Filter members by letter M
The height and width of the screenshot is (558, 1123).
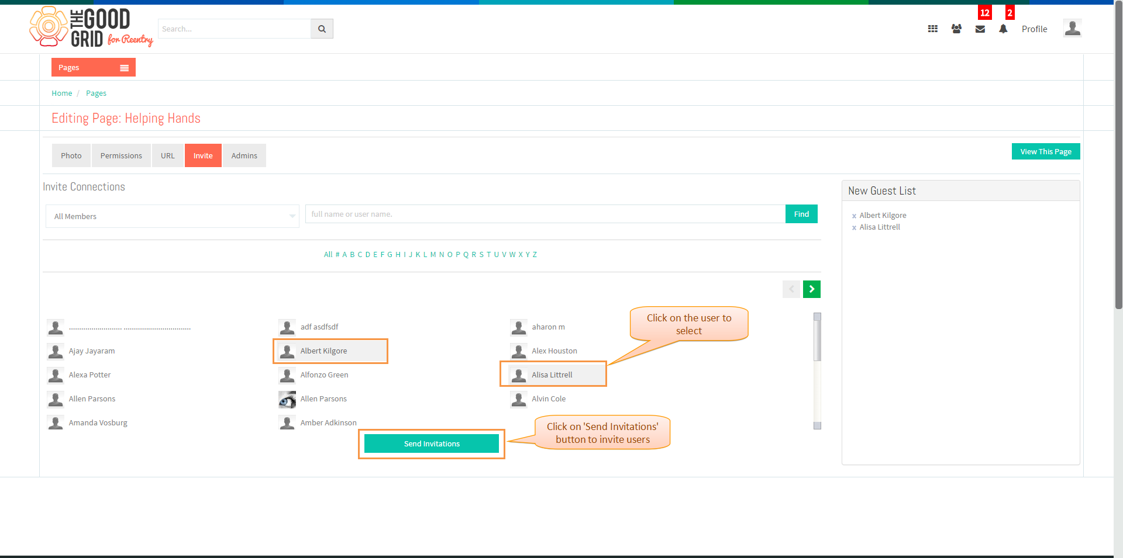[433, 255]
